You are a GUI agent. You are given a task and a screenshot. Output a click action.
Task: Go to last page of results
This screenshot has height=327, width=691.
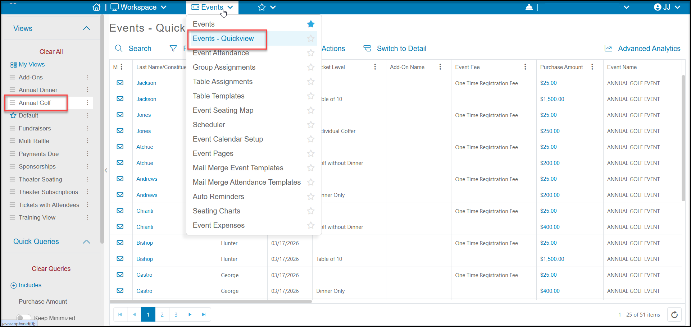(204, 314)
